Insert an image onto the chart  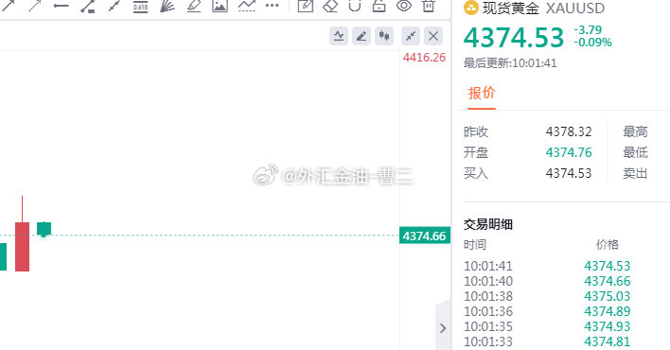220,6
